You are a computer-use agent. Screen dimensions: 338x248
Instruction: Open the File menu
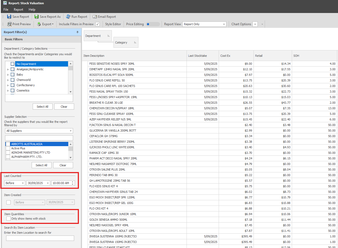[6, 10]
